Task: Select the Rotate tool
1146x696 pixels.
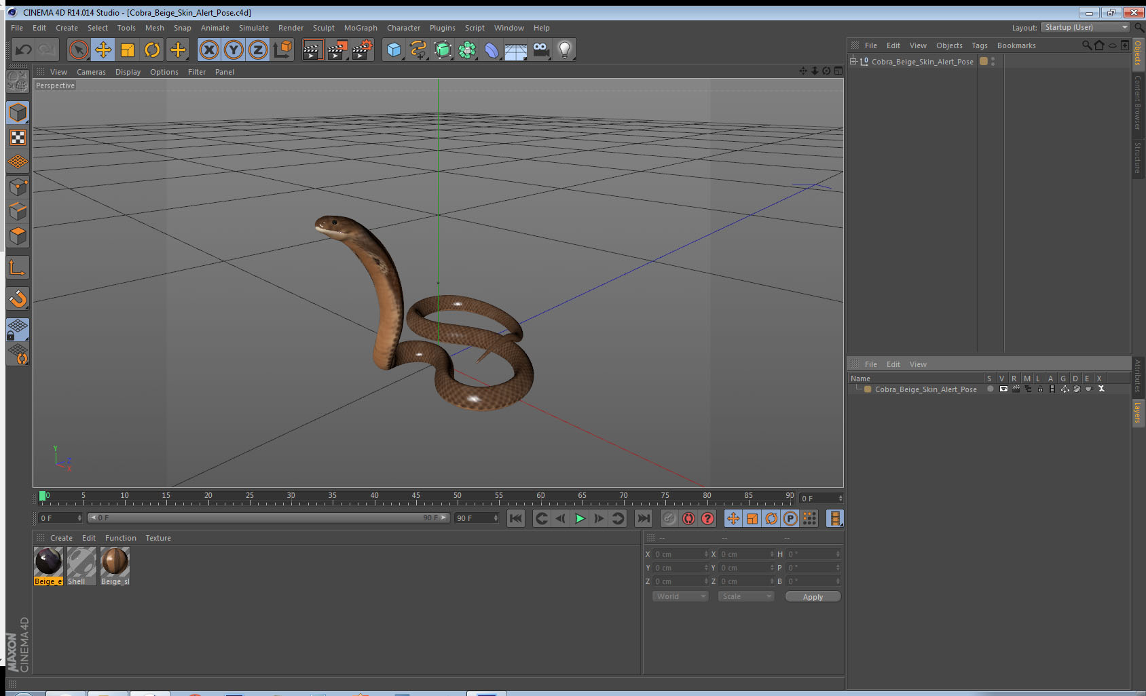Action: click(x=152, y=50)
